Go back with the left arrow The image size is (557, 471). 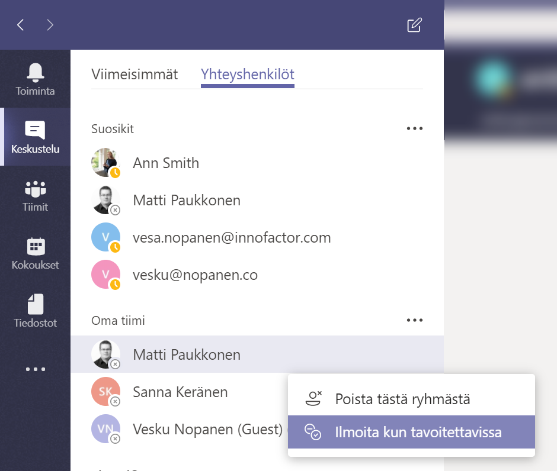click(21, 25)
